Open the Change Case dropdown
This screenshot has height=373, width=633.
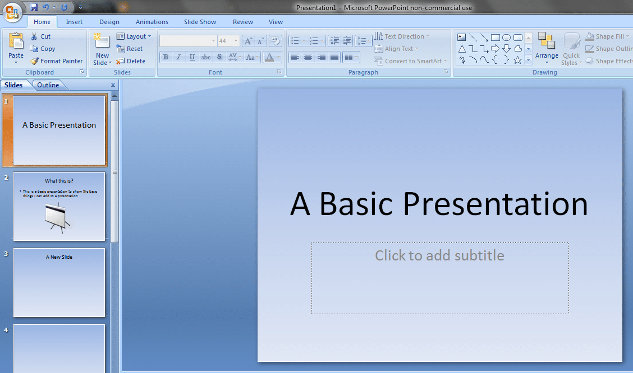pyautogui.click(x=253, y=57)
